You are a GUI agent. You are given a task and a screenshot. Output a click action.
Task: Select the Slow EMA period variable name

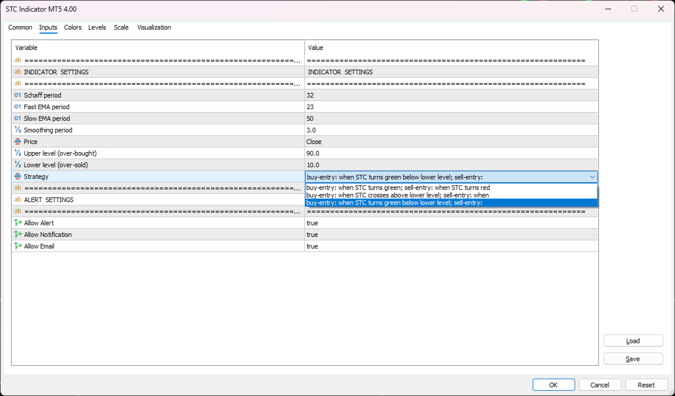[47, 118]
